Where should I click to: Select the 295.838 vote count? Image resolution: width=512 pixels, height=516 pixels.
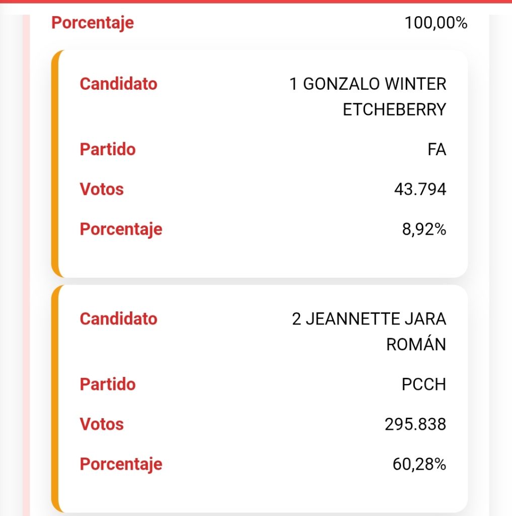click(x=415, y=424)
